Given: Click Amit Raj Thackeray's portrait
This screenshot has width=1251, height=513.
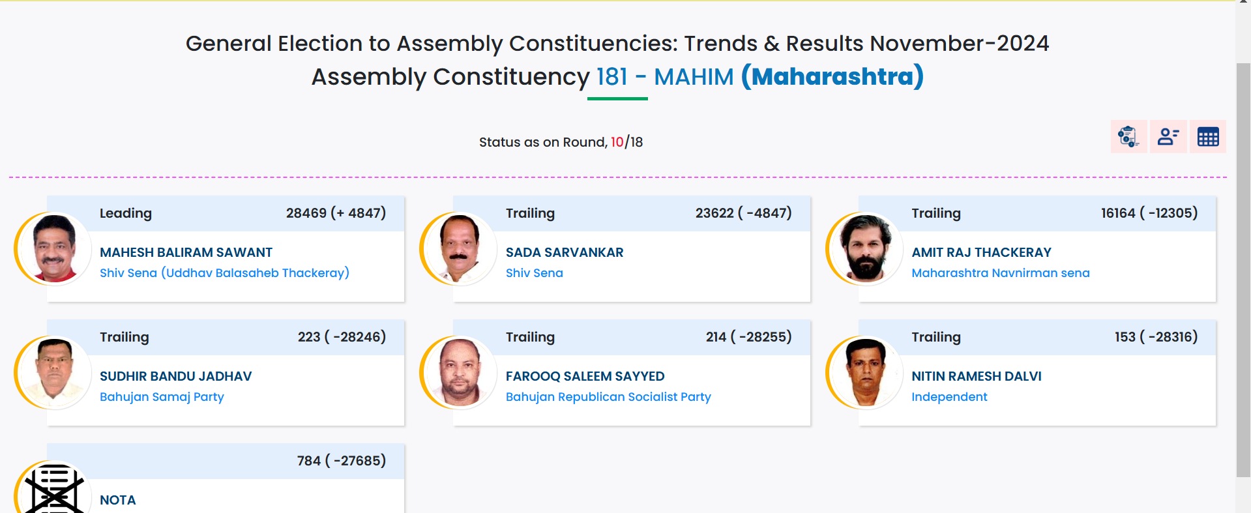Looking at the screenshot, I should coord(866,248).
